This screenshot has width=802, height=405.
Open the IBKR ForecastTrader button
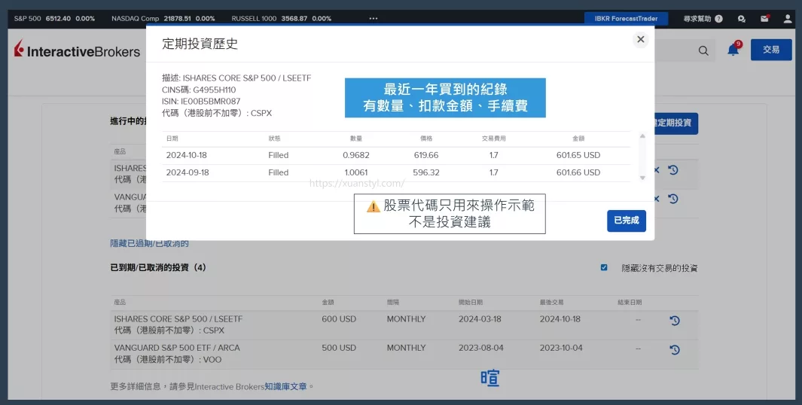coord(626,18)
